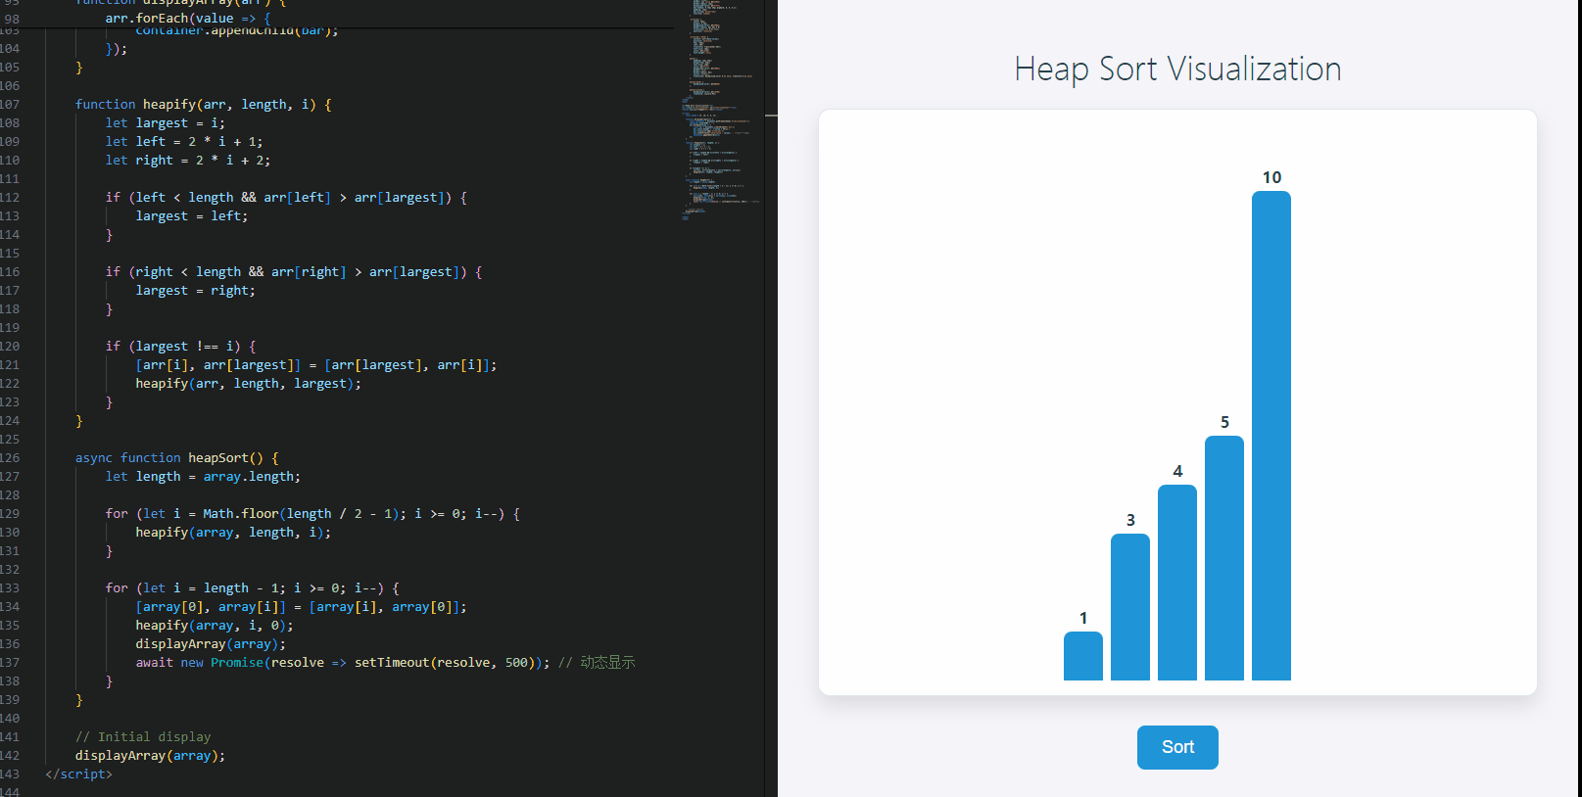Select the bar with value 5
Viewport: 1582px width, 797px height.
[1223, 558]
